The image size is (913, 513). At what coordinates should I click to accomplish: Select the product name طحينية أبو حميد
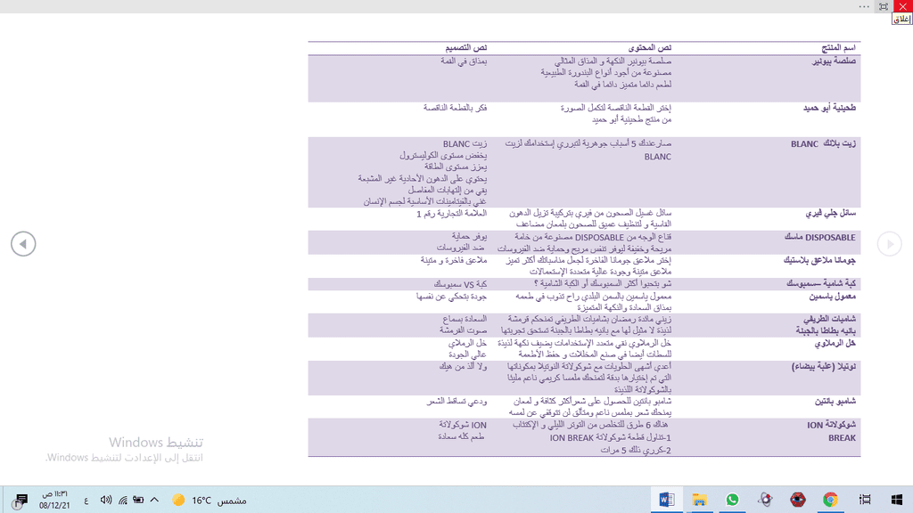pyautogui.click(x=830, y=108)
